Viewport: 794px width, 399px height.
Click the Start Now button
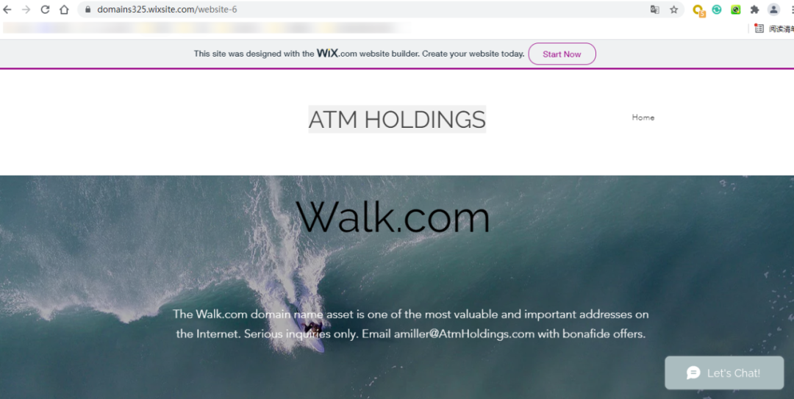point(562,54)
